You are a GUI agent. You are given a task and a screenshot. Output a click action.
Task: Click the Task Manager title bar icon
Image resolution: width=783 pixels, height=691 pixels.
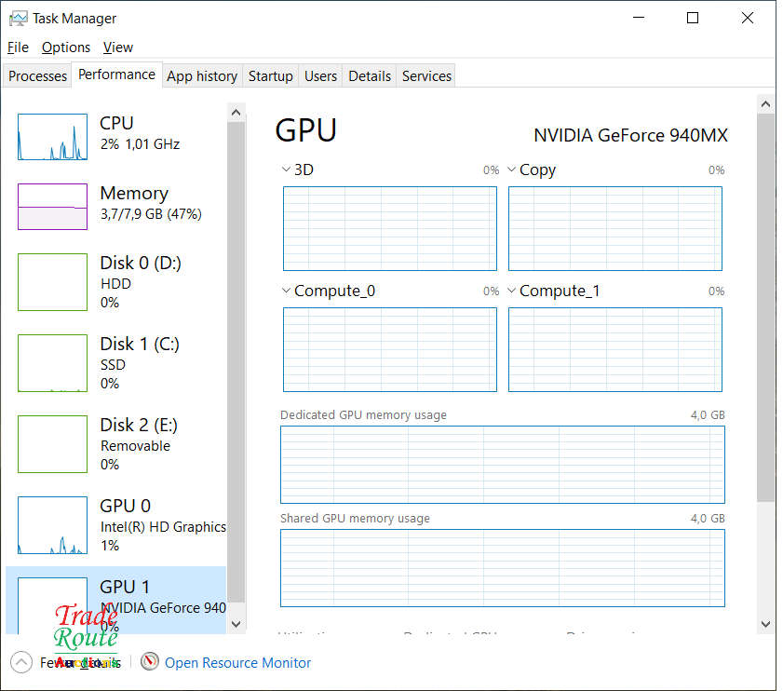point(18,18)
